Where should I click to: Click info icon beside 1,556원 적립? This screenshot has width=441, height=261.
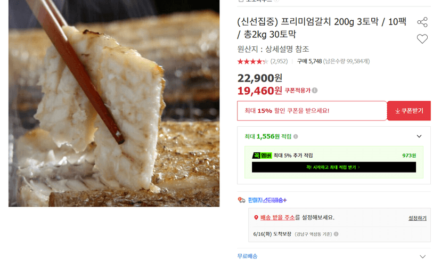[296, 136]
